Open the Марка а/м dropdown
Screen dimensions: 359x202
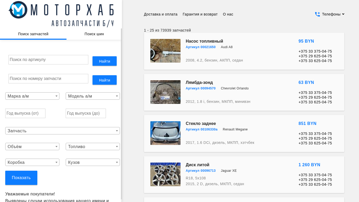(32, 96)
